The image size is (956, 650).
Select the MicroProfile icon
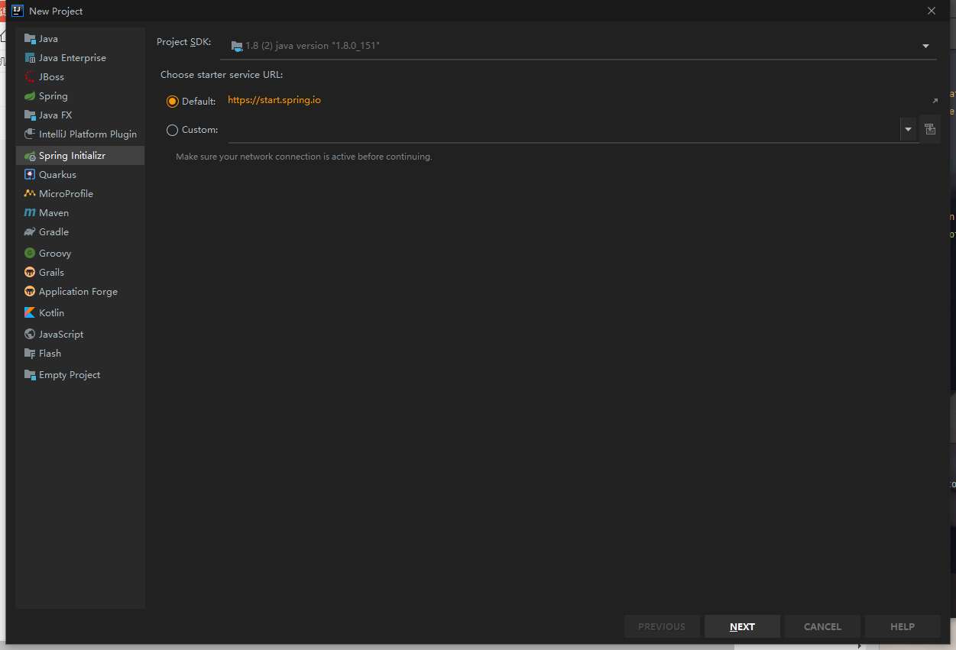coord(30,194)
